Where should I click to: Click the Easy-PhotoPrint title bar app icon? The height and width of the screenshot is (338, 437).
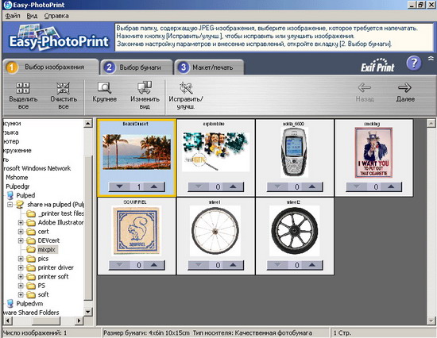coord(8,5)
